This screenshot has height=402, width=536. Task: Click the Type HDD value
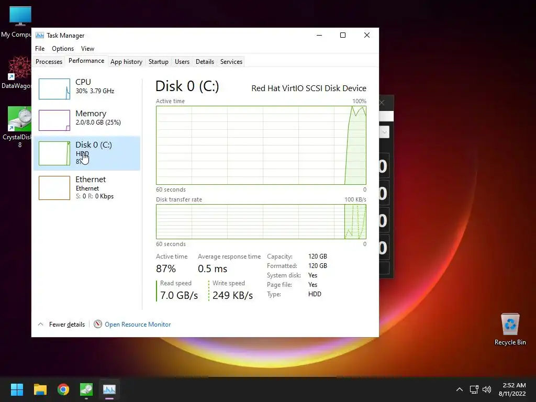(315, 294)
